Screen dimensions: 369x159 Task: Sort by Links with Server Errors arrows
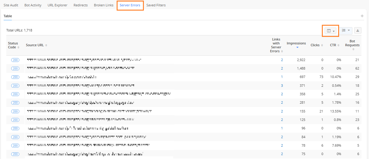(282, 51)
